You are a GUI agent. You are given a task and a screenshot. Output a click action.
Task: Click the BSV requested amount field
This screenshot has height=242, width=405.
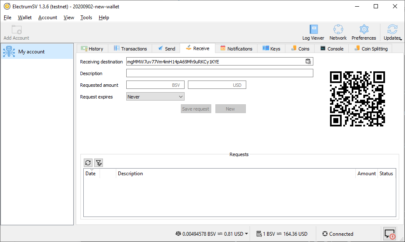155,85
